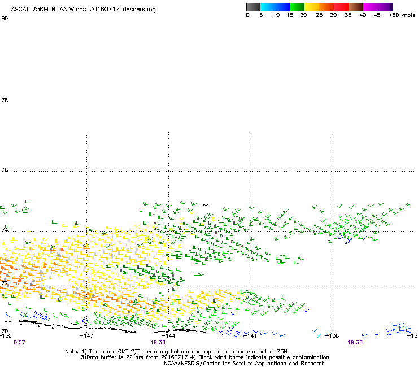The height and width of the screenshot is (367, 418).
Task: Click the '19:36' time label below -144
Action: [158, 343]
